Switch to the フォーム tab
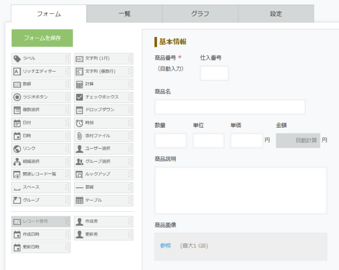Viewport: 339px width, 270px height. tap(49, 14)
